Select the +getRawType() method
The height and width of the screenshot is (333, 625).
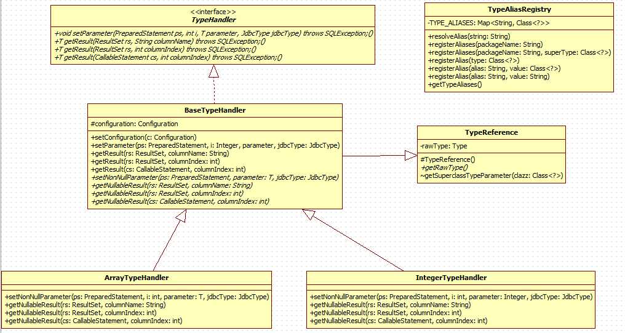[x=444, y=168]
